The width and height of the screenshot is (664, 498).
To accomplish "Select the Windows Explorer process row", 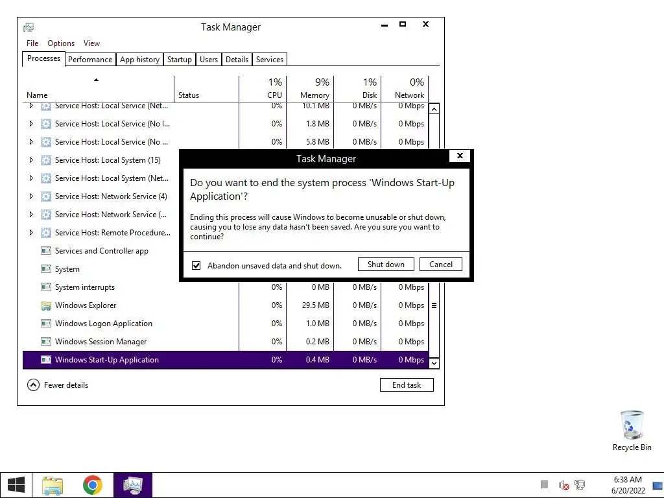I will point(226,305).
